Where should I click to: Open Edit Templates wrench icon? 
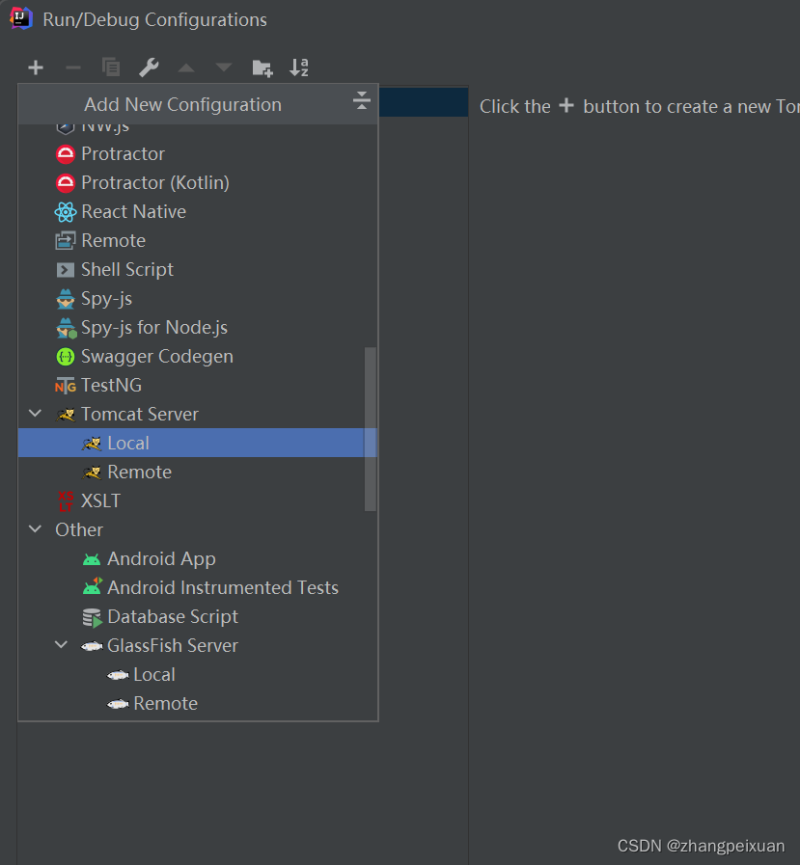[x=149, y=68]
